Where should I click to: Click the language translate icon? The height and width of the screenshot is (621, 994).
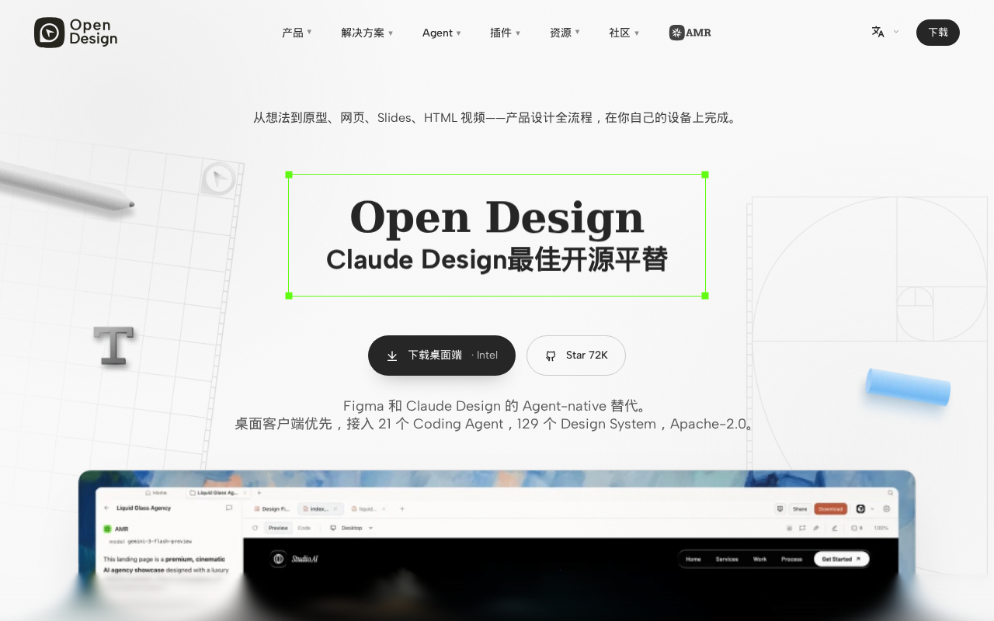[878, 32]
